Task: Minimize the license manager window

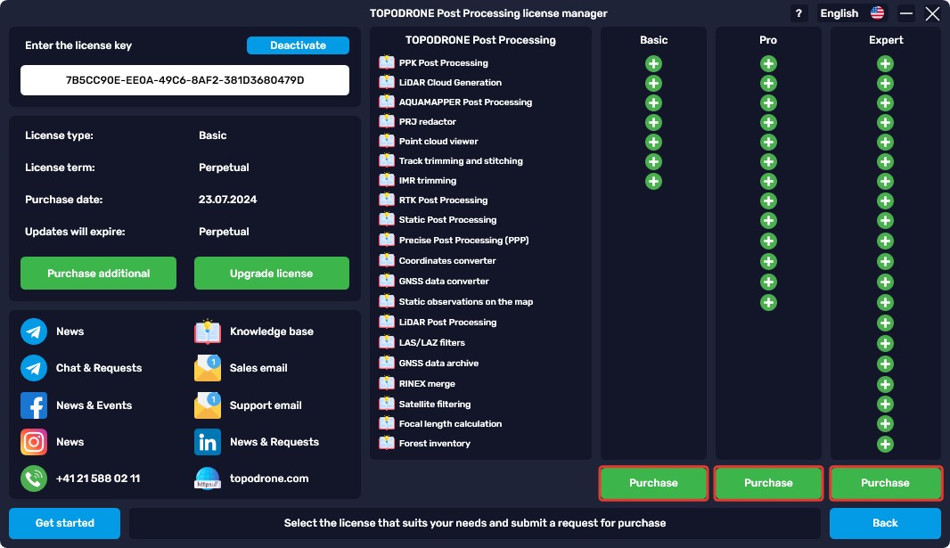Action: click(905, 13)
